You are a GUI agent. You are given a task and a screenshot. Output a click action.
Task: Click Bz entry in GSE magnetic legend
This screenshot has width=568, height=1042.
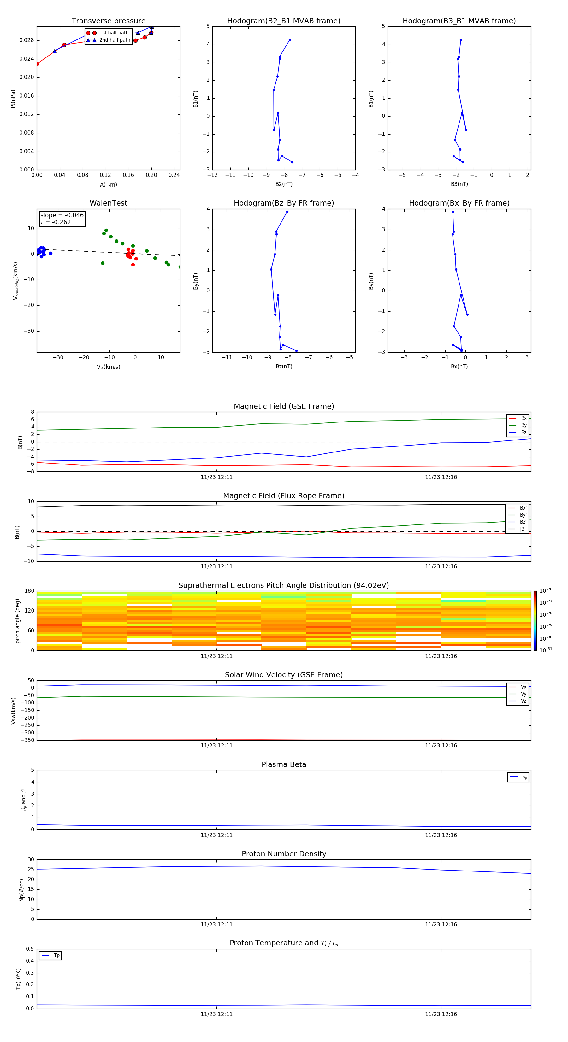pyautogui.click(x=518, y=432)
